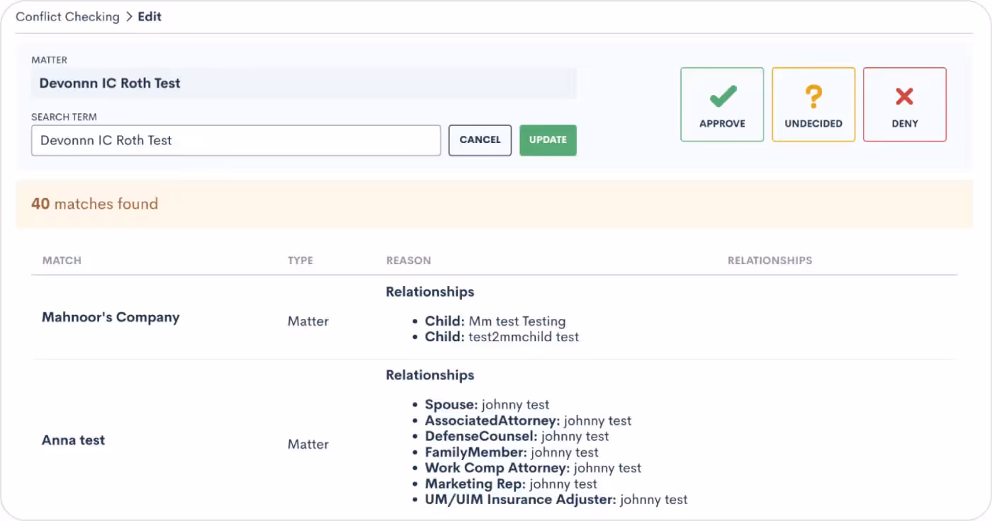Click Relationships heading in Anna test row
The height and width of the screenshot is (521, 992).
430,375
